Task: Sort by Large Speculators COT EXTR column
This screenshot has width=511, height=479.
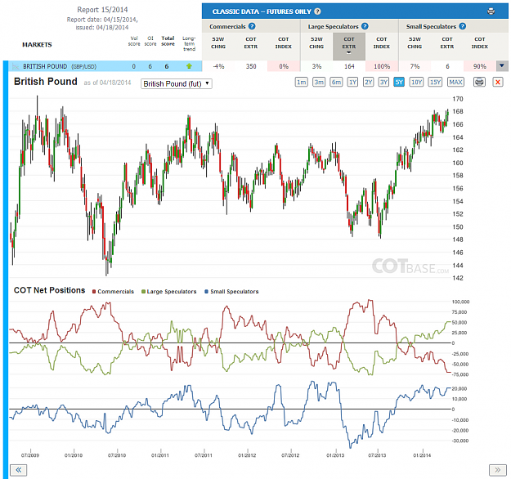Action: pyautogui.click(x=348, y=47)
